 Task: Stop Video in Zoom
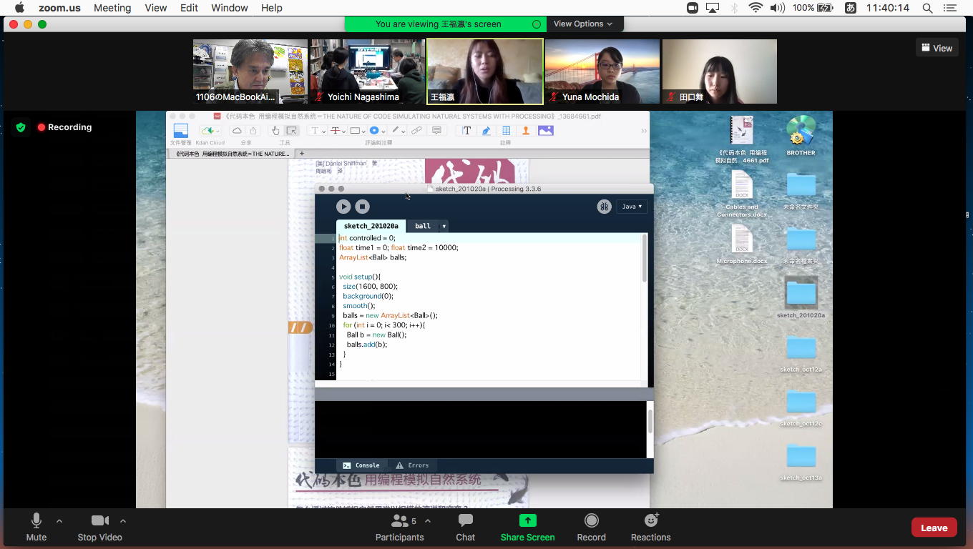(99, 528)
